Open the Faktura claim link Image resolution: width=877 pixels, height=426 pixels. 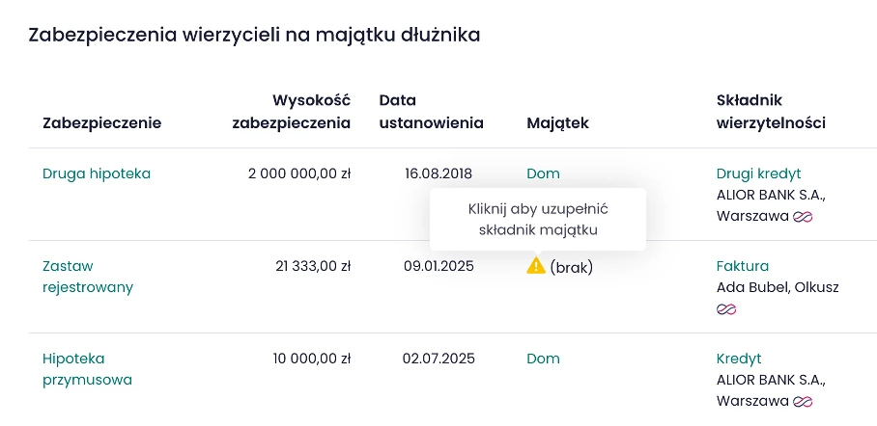click(743, 266)
